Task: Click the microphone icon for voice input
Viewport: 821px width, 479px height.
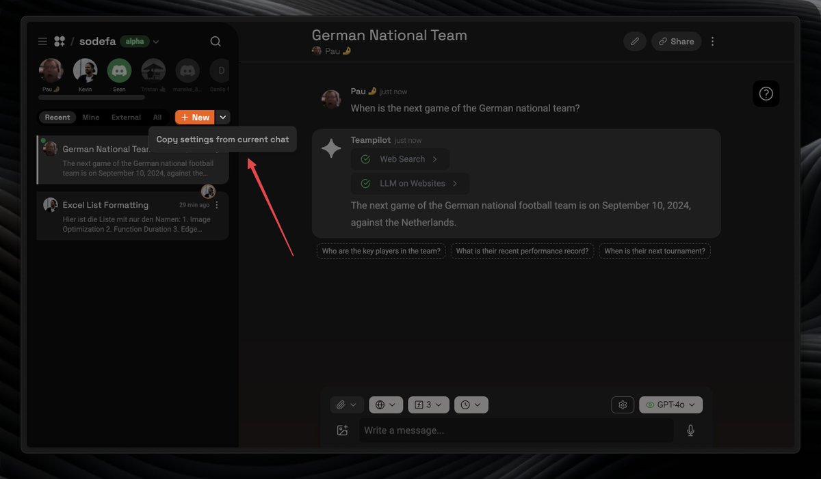Action: 690,430
